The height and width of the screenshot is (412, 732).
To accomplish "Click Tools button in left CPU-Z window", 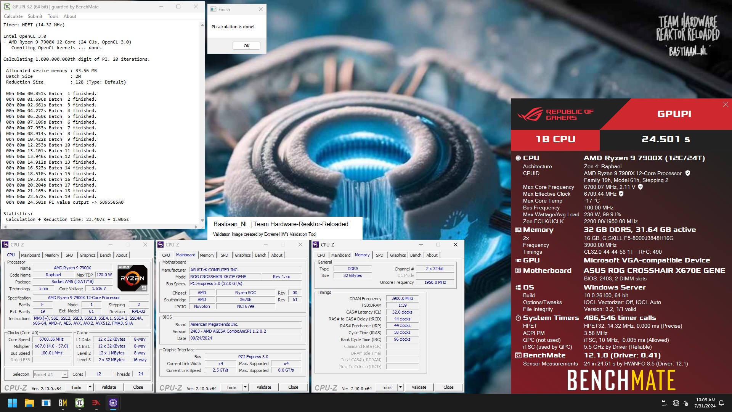I will click(x=76, y=387).
